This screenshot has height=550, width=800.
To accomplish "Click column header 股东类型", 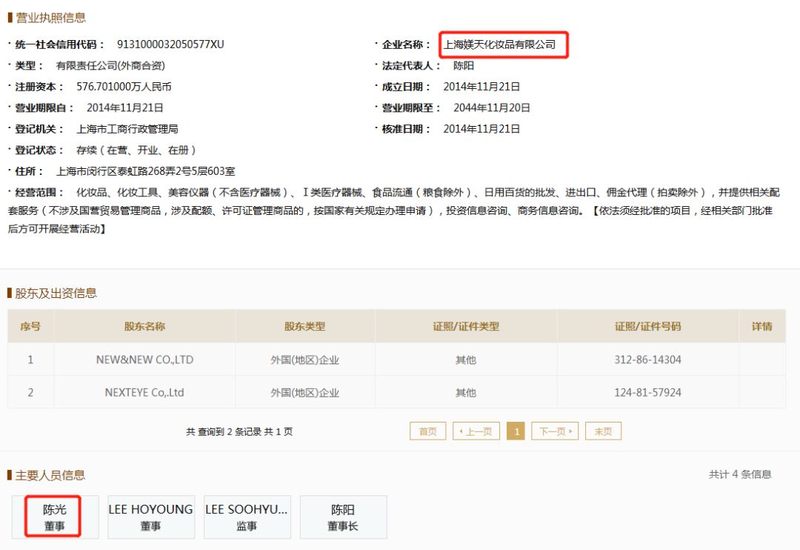I will [x=304, y=326].
